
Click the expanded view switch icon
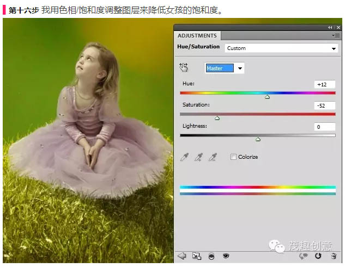pos(196,255)
